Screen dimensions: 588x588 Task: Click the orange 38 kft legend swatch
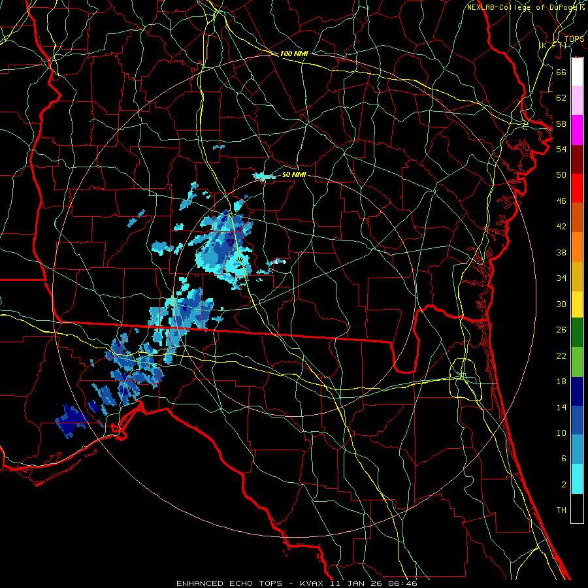point(577,247)
